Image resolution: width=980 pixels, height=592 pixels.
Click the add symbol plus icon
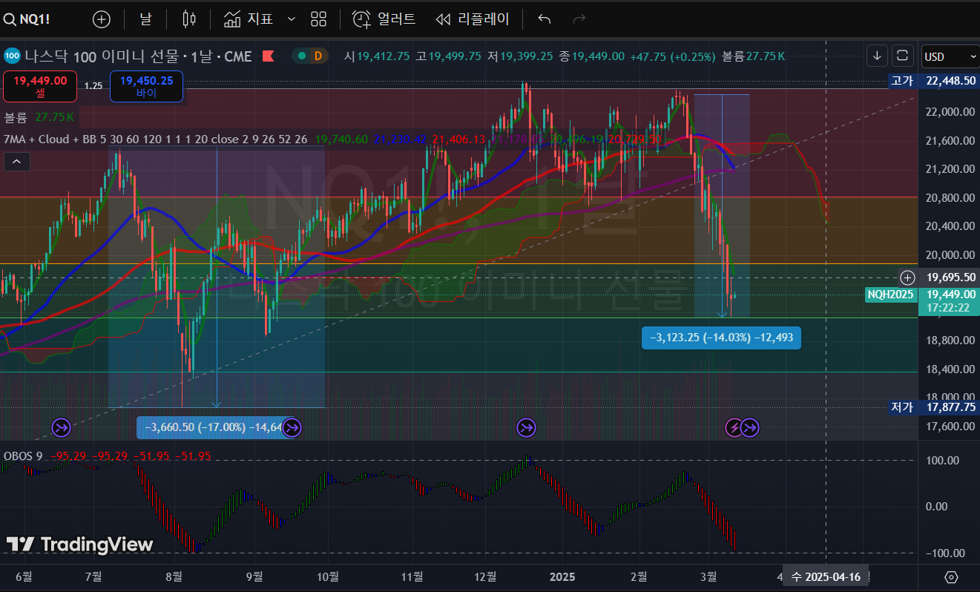pos(101,19)
